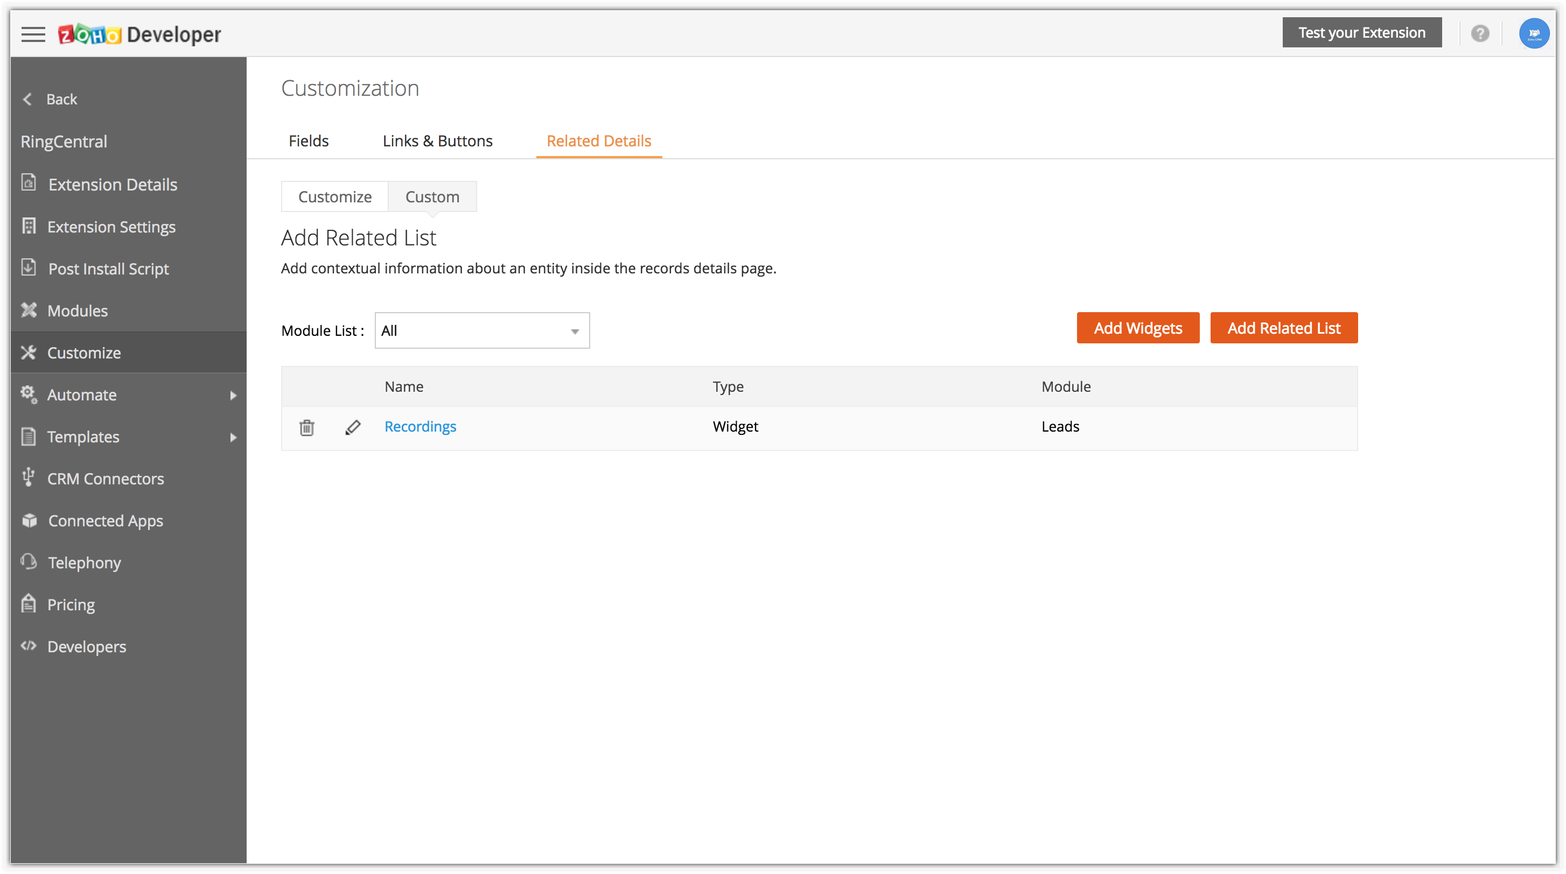Edit Recordings using the pencil icon
Screen dimensions: 1566x874
[x=353, y=428]
